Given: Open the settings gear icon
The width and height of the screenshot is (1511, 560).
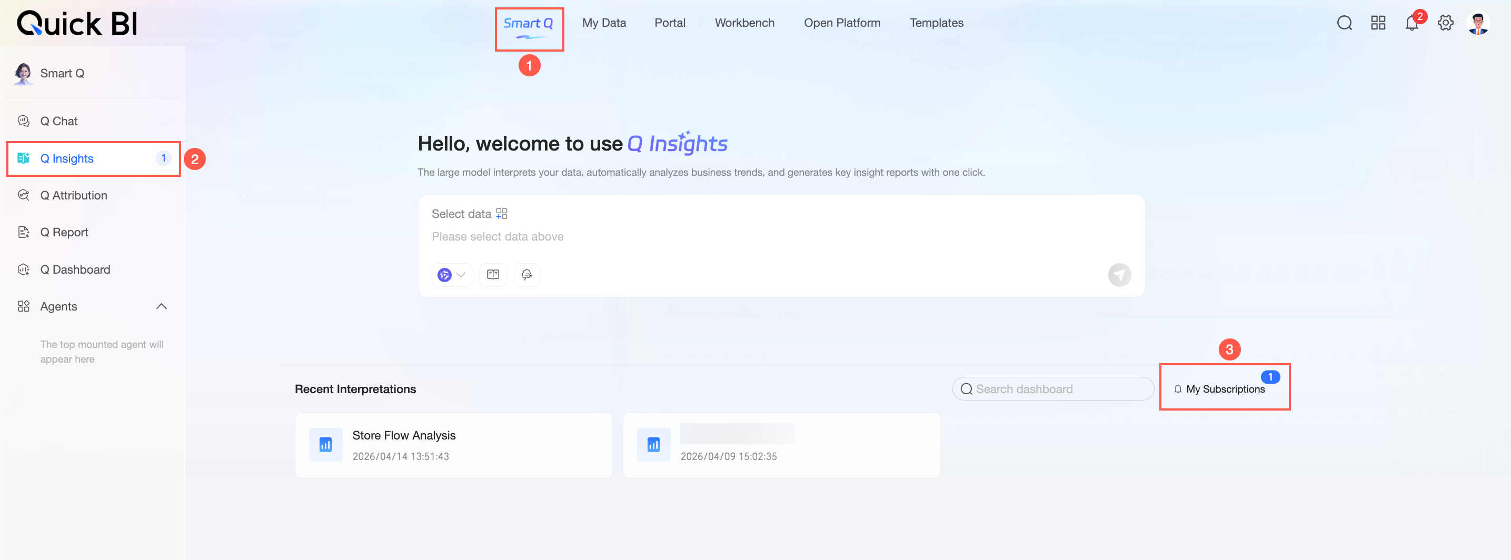Looking at the screenshot, I should (x=1445, y=23).
